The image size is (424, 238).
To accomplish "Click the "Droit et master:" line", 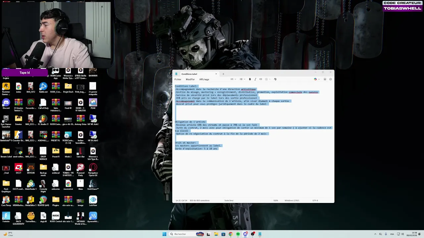I will click(185, 143).
